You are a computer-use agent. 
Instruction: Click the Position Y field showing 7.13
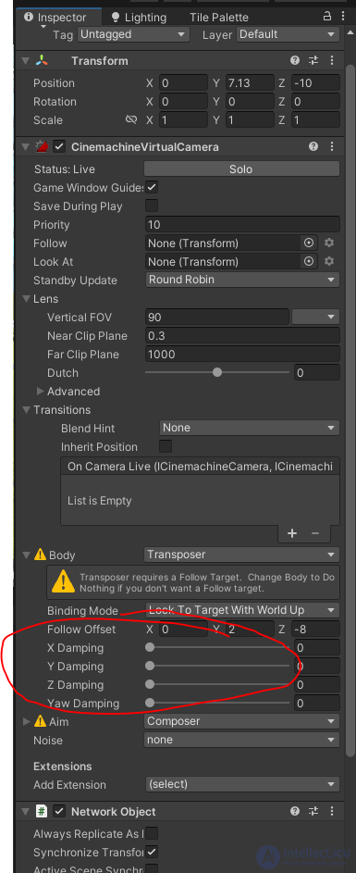[x=250, y=83]
